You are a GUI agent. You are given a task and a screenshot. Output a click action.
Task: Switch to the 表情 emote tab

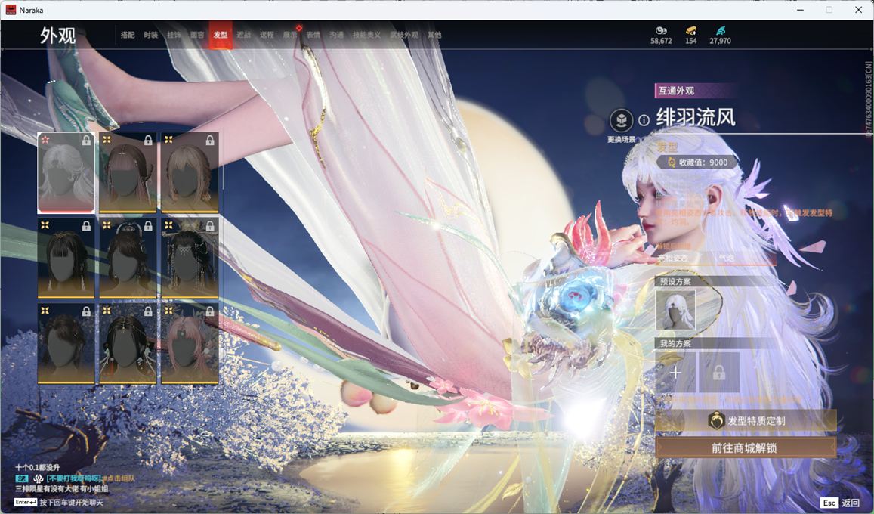pos(313,35)
